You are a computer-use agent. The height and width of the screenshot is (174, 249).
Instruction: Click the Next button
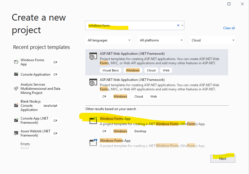[223, 159]
